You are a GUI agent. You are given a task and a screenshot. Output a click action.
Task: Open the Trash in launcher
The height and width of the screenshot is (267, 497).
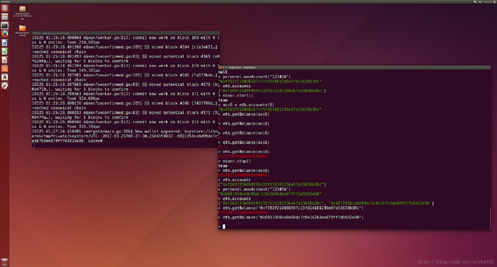tap(4, 262)
